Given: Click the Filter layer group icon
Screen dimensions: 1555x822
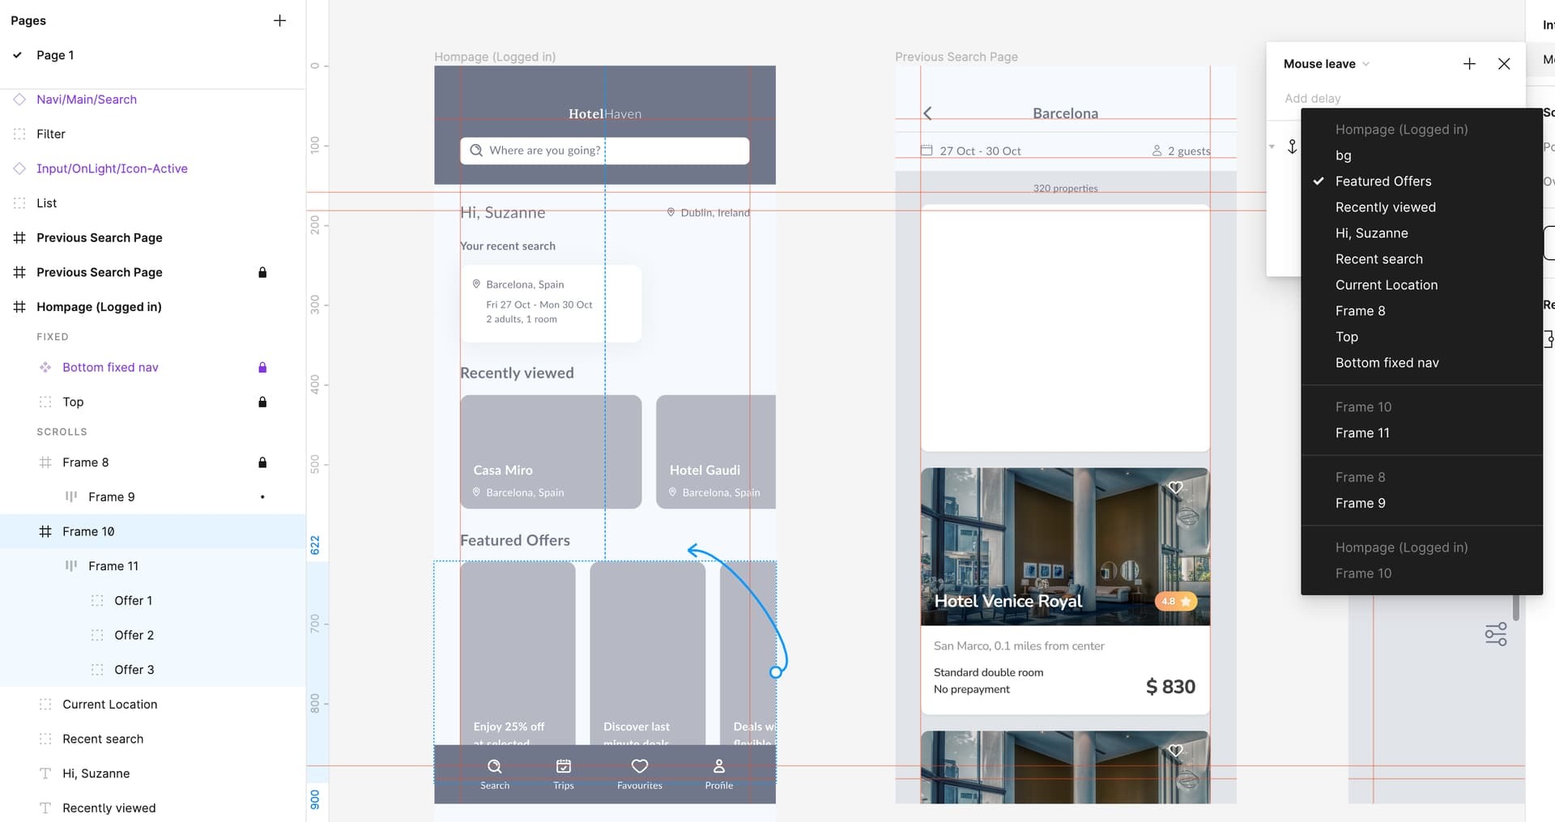Looking at the screenshot, I should pyautogui.click(x=19, y=134).
